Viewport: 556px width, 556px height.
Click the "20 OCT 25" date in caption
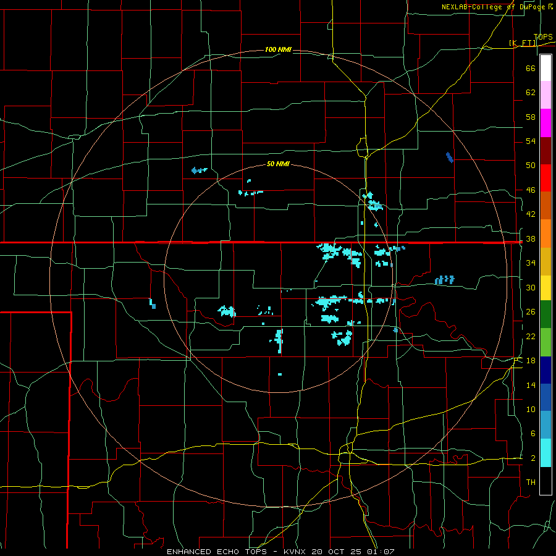coord(336,552)
